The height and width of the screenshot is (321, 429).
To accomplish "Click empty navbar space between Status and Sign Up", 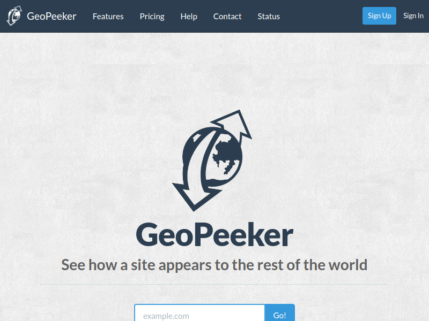I will click(x=321, y=16).
